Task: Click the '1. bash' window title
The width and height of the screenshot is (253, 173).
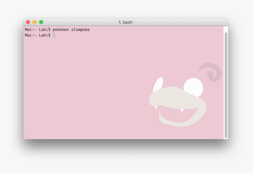Action: pyautogui.click(x=126, y=22)
